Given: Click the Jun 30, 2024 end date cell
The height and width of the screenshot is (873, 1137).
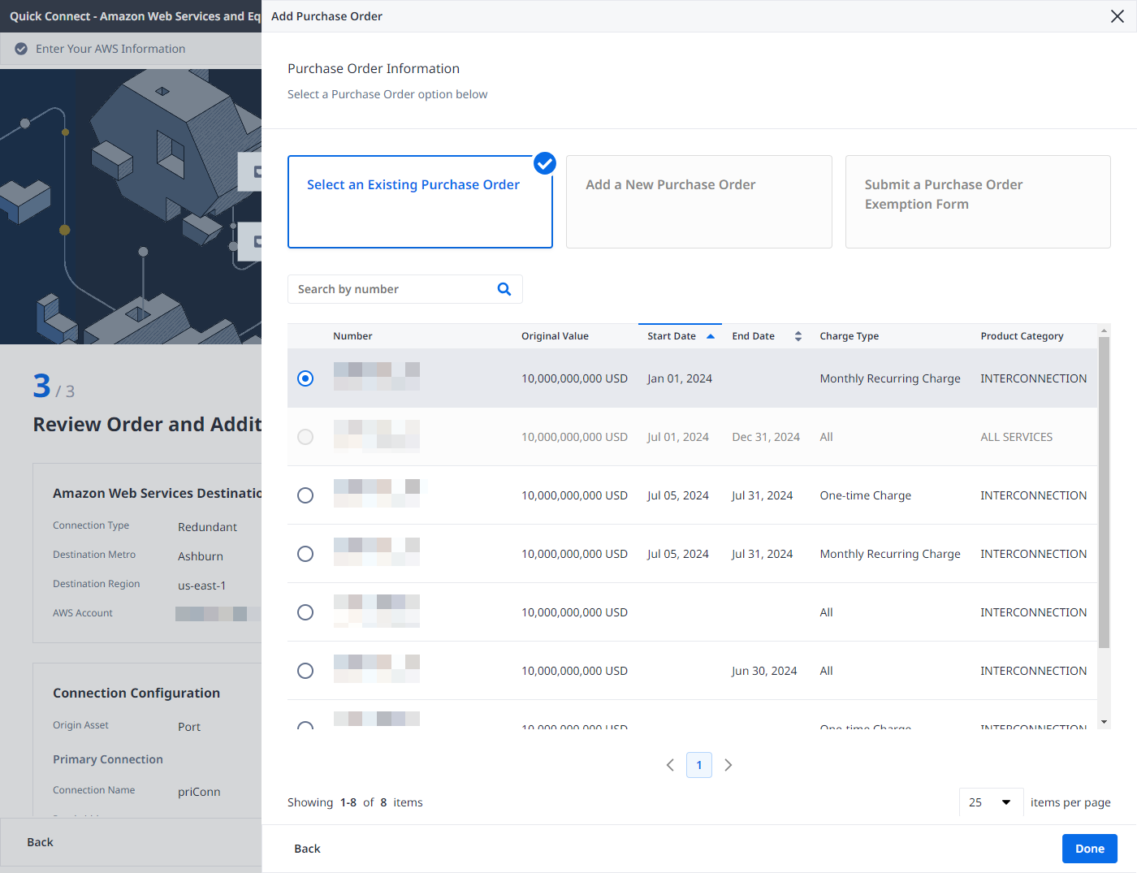Looking at the screenshot, I should click(x=764, y=671).
